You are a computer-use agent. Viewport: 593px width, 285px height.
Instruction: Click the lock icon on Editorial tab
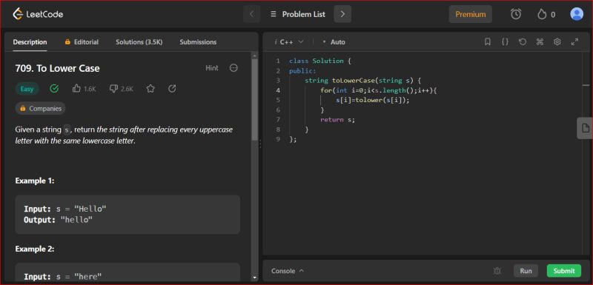67,42
